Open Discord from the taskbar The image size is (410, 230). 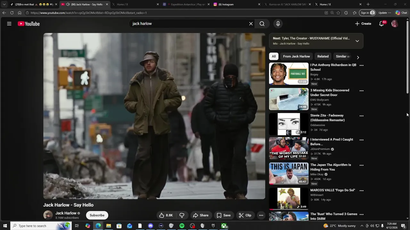tap(151, 226)
